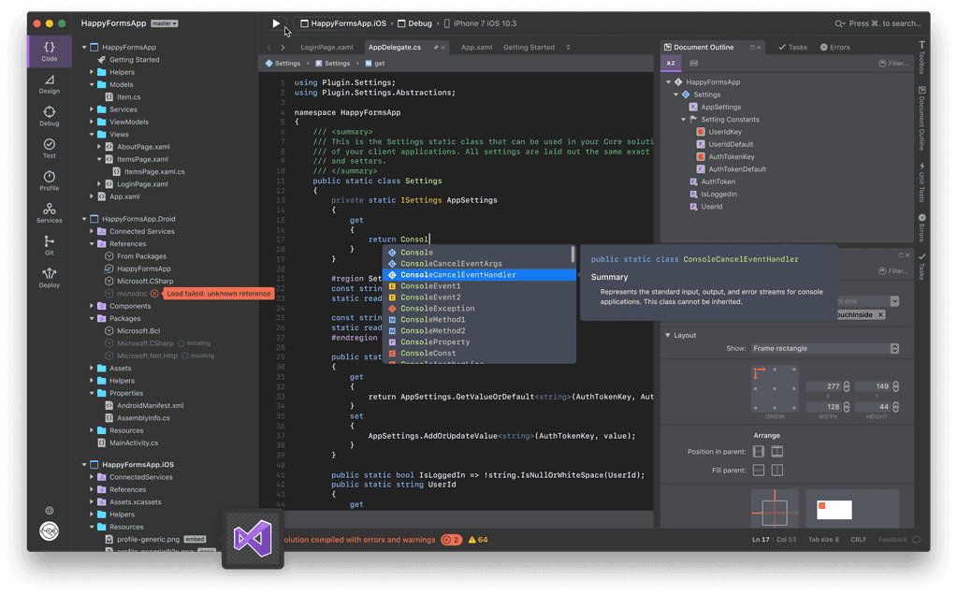Select ConsoleException in autocomplete list
This screenshot has height=595, width=958.
coord(479,309)
